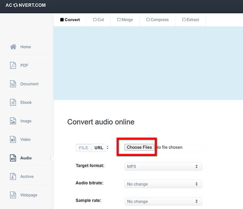The image size is (243, 209).
Task: Select the URL source toggle
Action: (99, 148)
